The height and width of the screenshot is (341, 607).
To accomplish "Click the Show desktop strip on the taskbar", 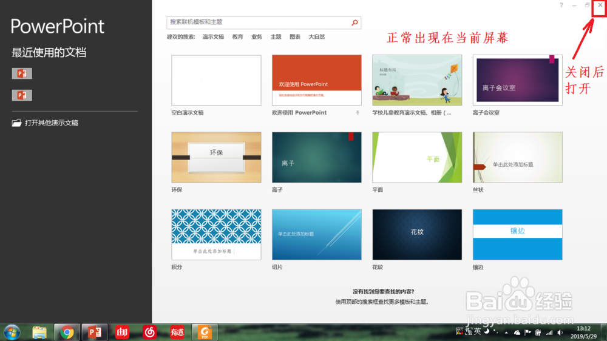I will (x=604, y=333).
